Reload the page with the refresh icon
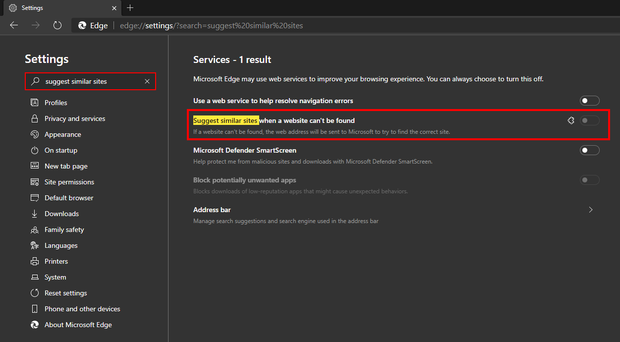Viewport: 620px width, 342px height. (57, 25)
